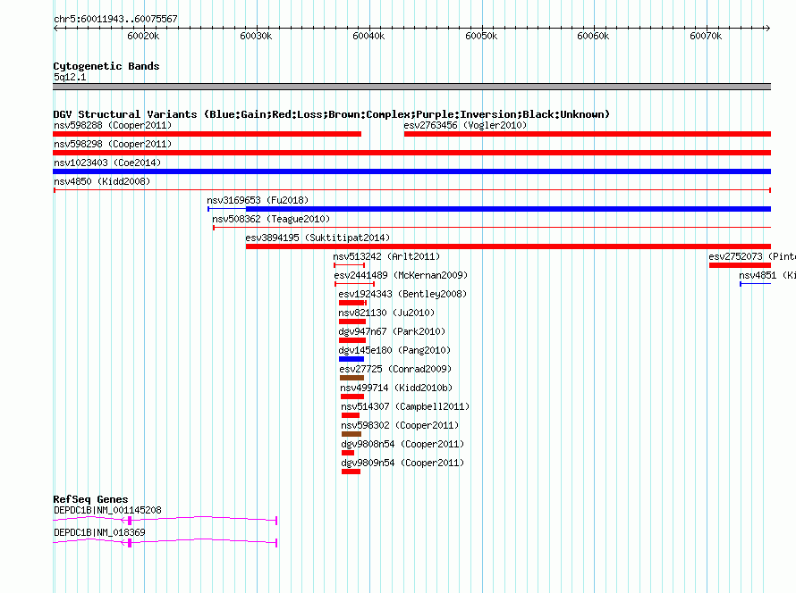Open the DEPDC1B|NM_018369 gene label
The width and height of the screenshot is (796, 593).
pos(99,532)
